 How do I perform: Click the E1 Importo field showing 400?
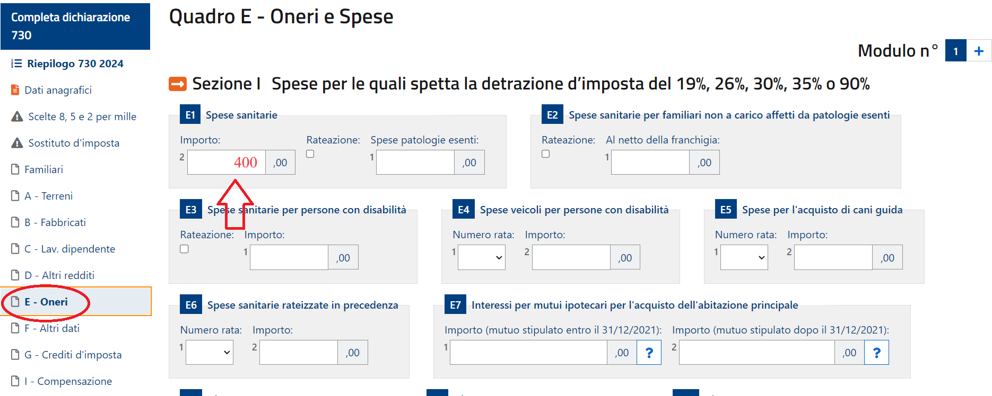[227, 163]
